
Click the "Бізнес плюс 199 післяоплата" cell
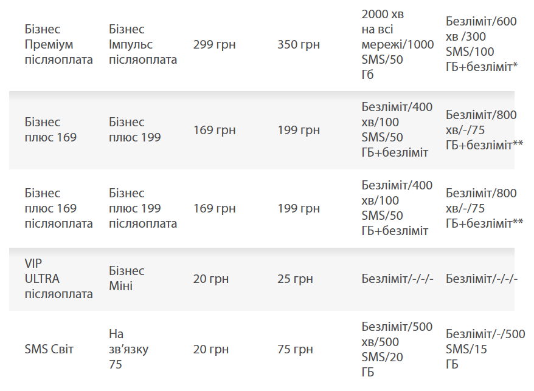pos(143,208)
